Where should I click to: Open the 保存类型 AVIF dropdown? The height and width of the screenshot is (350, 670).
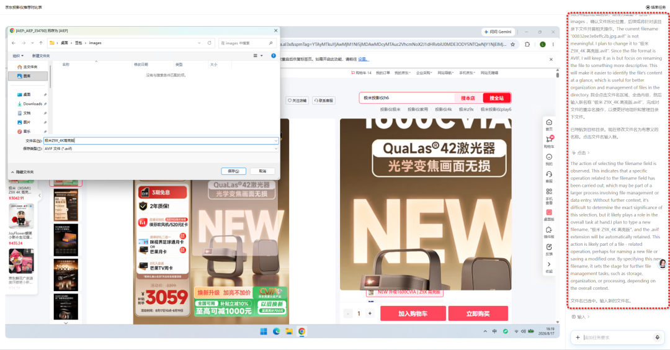point(161,149)
